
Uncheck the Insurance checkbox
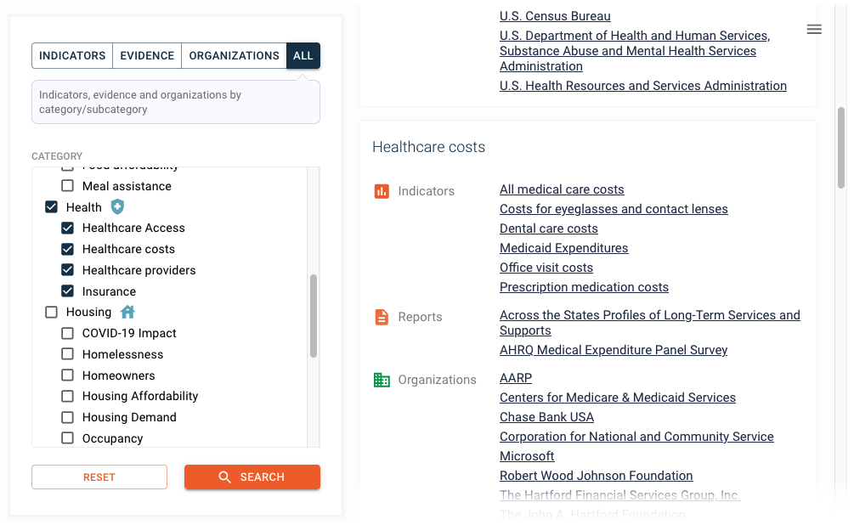point(67,291)
